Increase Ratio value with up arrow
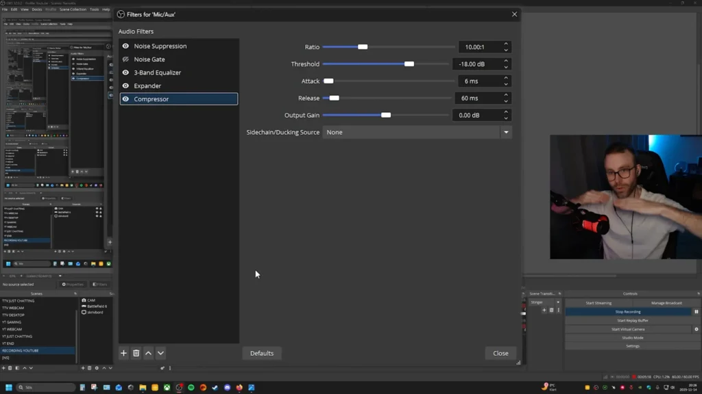The image size is (702, 394). pos(506,44)
